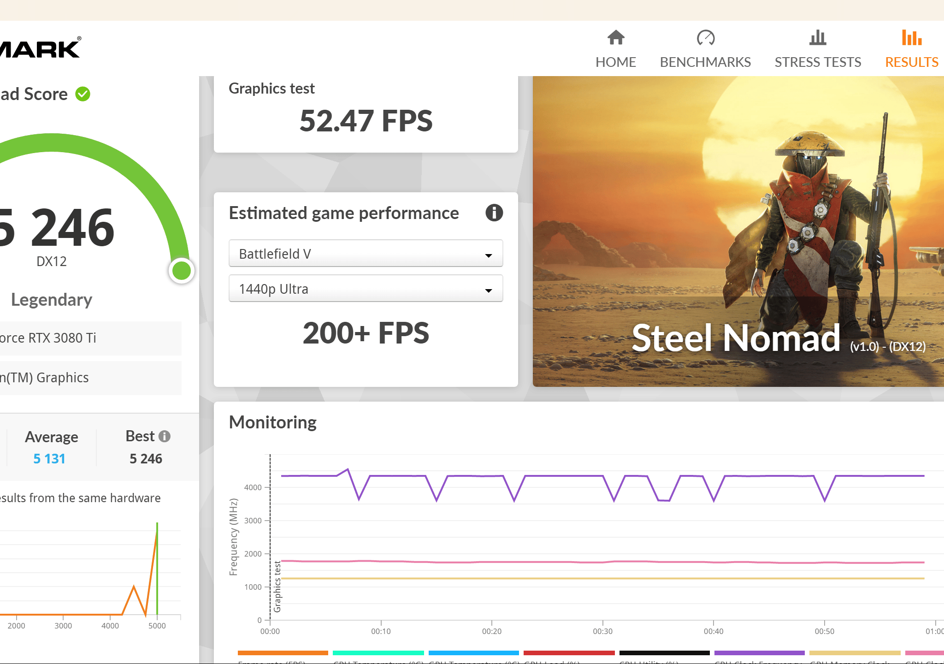944x664 pixels.
Task: Open the Home tab house icon
Action: pos(615,37)
